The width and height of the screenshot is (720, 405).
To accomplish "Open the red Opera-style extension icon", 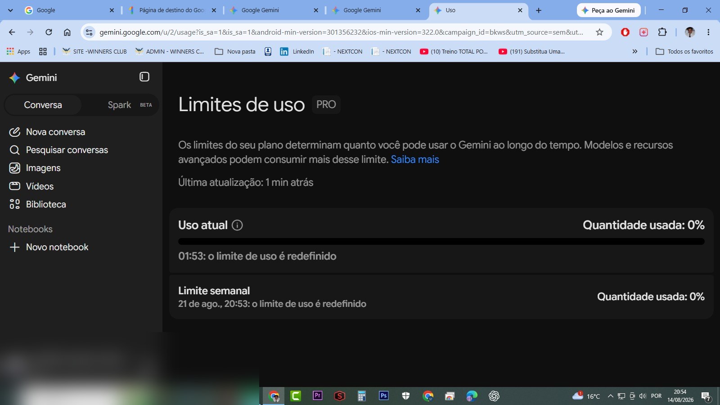I will pyautogui.click(x=625, y=32).
